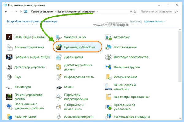The width and height of the screenshot is (184, 122).
Task: Click the Параметры индексирования icon
Action: pos(59,97)
